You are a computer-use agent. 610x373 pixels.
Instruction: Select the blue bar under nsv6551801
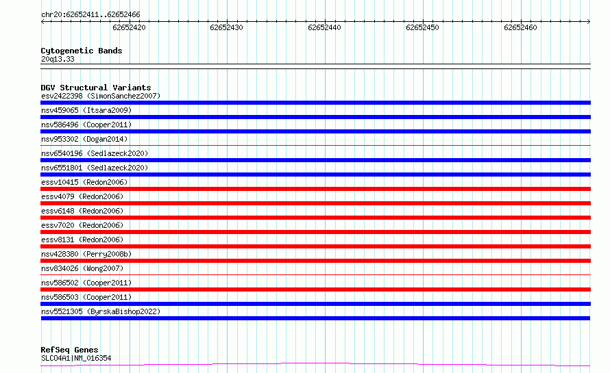click(315, 175)
